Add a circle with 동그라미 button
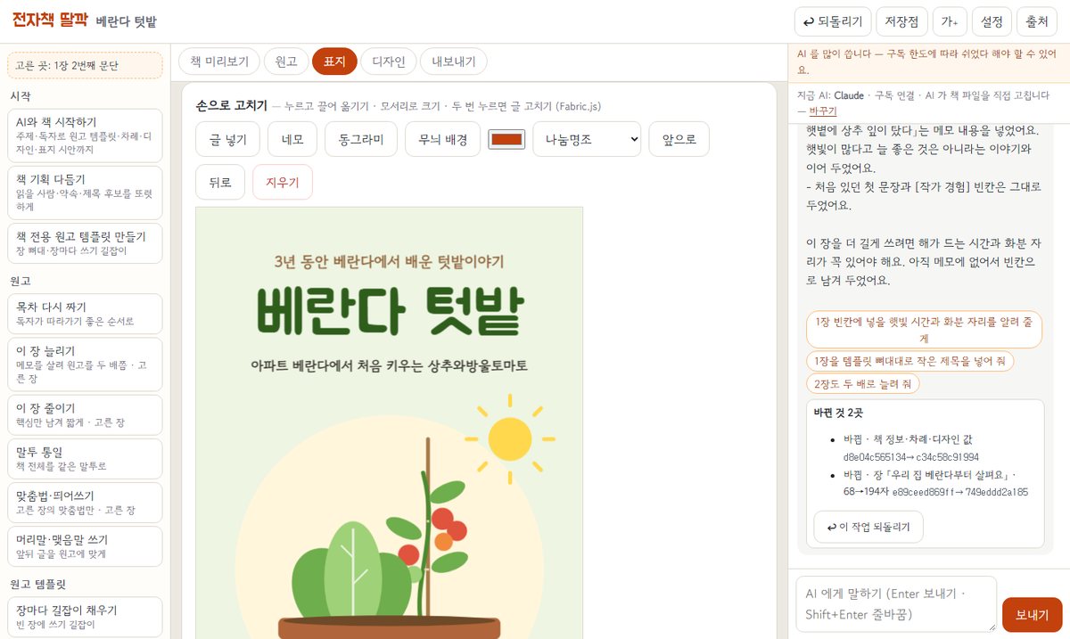 coord(361,139)
